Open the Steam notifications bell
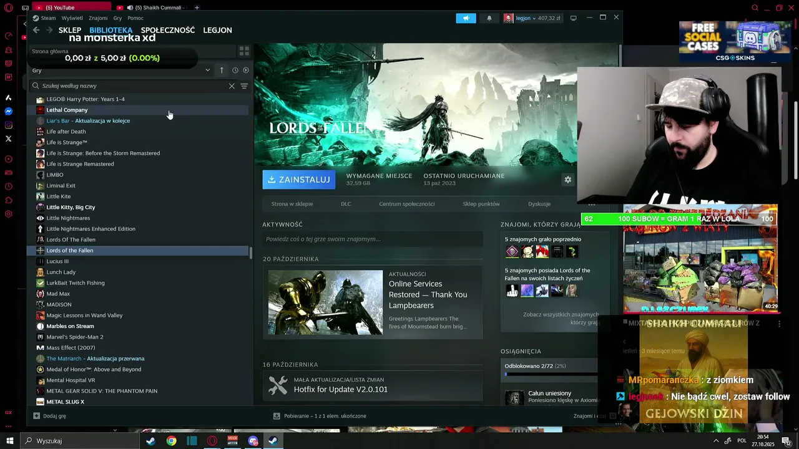Screen dimensions: 799x449 489,18
